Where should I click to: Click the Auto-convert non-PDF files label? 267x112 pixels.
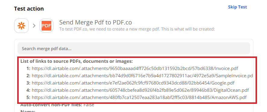click(51, 104)
